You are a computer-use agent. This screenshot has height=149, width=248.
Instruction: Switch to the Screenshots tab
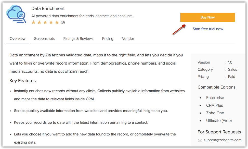pyautogui.click(x=44, y=39)
